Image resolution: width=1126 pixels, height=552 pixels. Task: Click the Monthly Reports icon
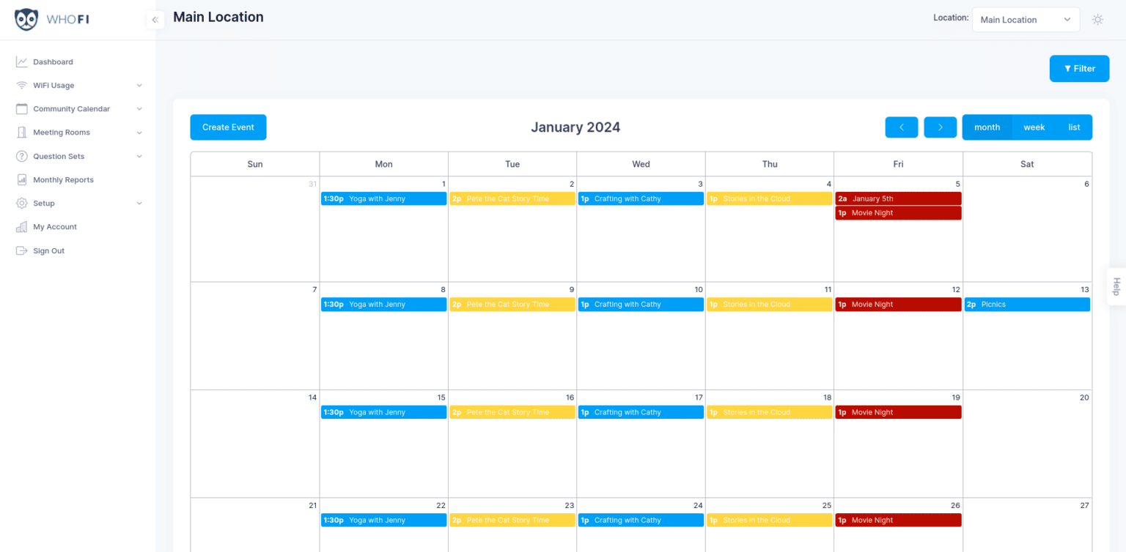tap(21, 180)
